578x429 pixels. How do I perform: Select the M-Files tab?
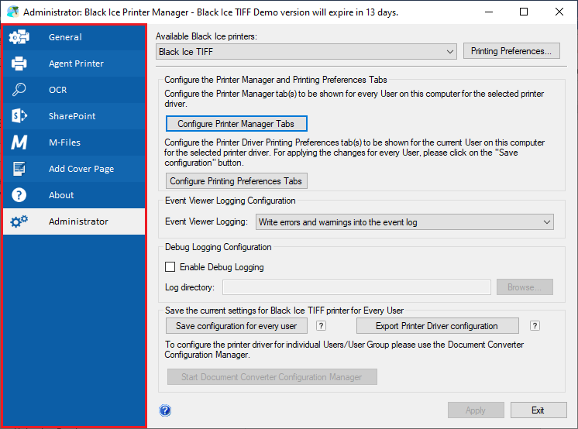tap(74, 142)
